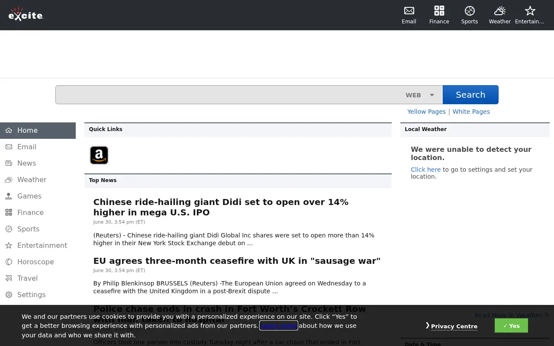Click the Excite logo in header
The height and width of the screenshot is (346, 554).
26,14
